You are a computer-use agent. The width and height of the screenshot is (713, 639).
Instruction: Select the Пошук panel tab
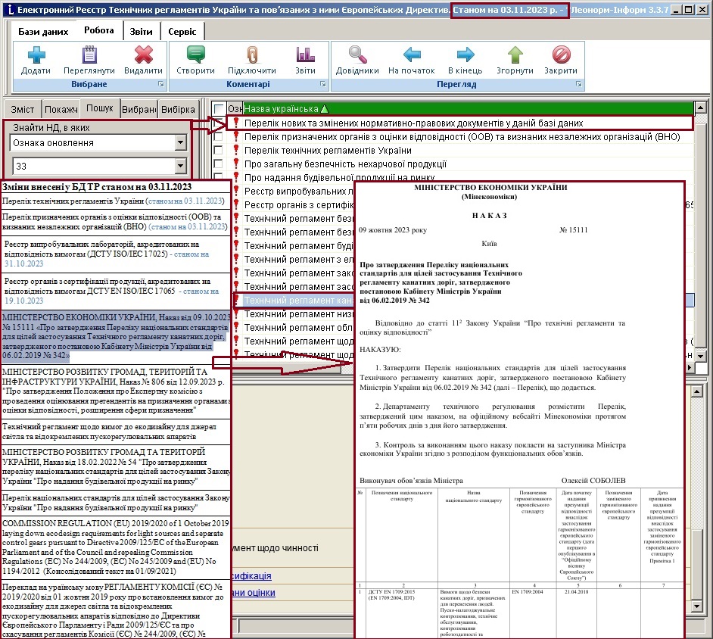click(x=100, y=108)
